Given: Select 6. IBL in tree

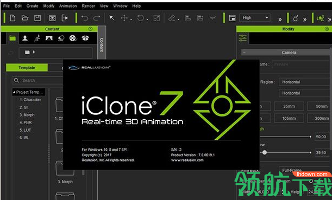Looking at the screenshot, I should point(24,138).
